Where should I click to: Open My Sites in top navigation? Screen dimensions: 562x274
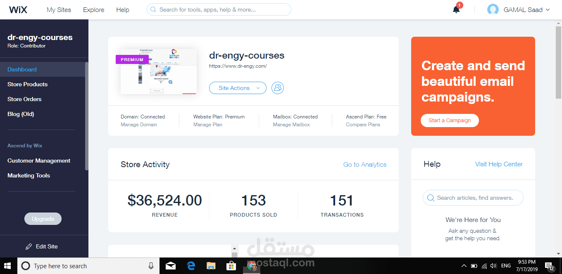tap(59, 9)
